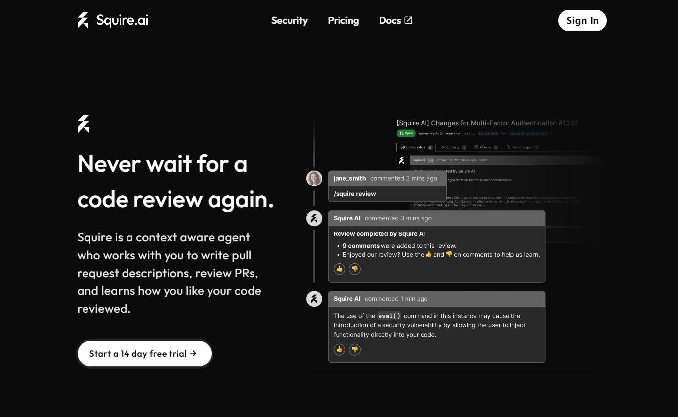Click the Sign In button
678x417 pixels.
(582, 20)
